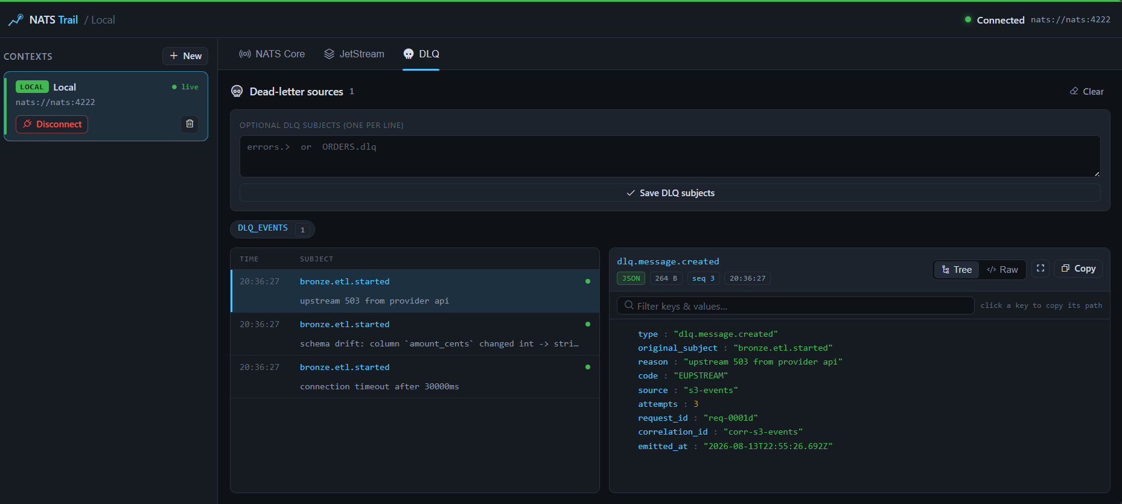Screen dimensions: 1122x504
Task: Click the 20:36:27 timestamp badge in viewer
Action: pos(747,278)
